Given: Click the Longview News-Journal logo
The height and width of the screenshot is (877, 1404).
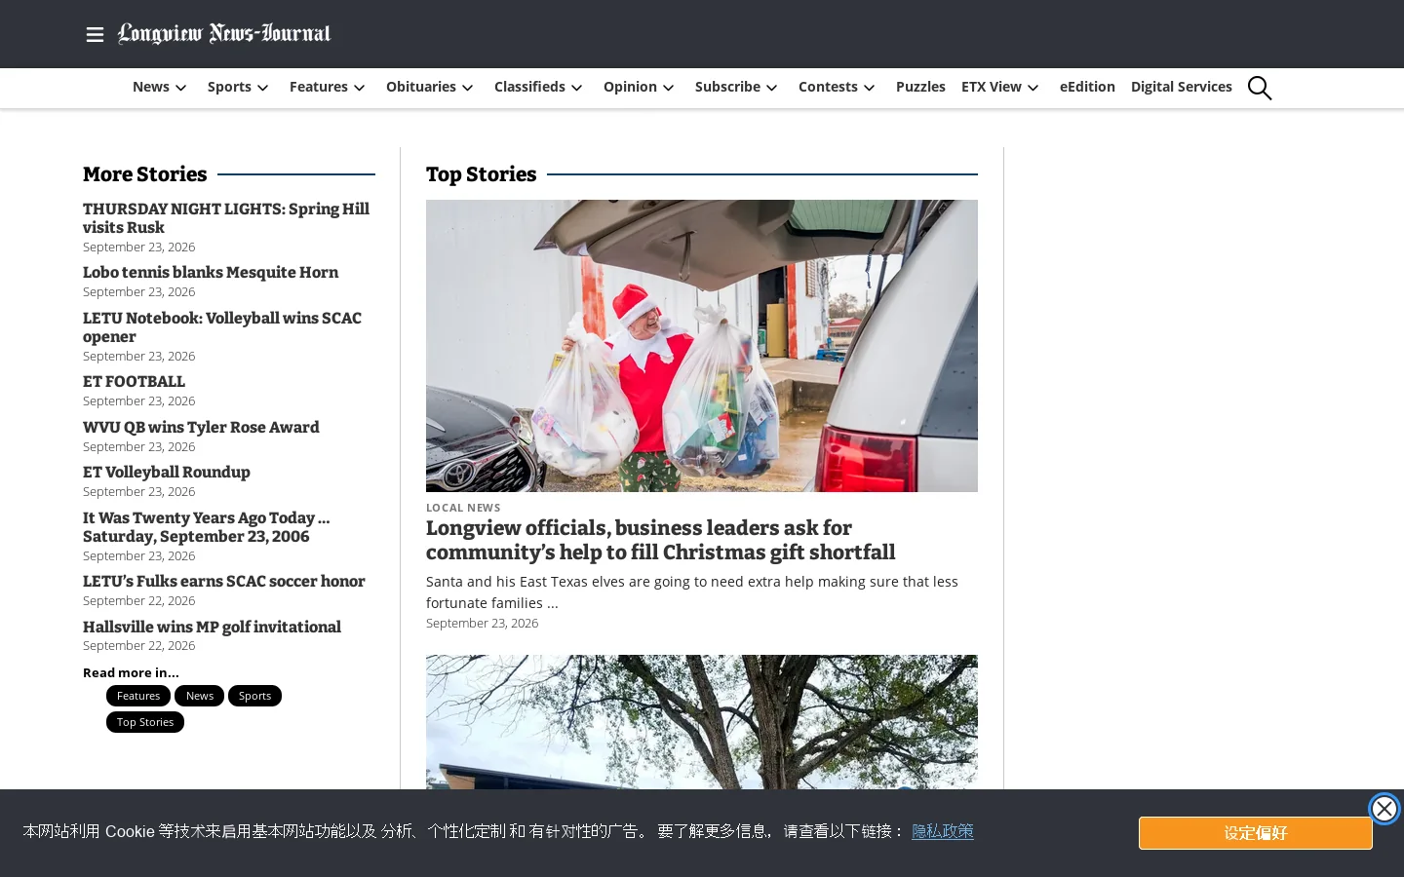Looking at the screenshot, I should click(224, 34).
